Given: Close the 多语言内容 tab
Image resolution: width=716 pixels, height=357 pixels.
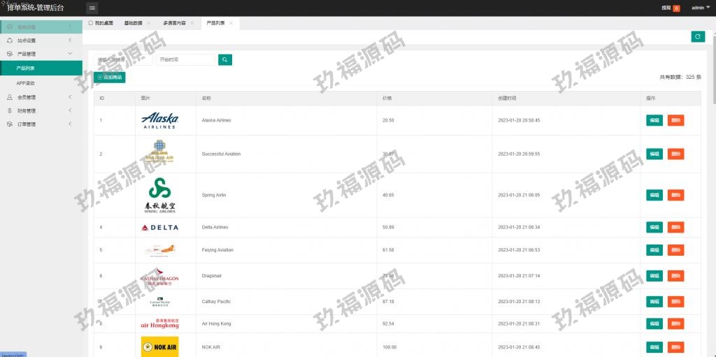Looking at the screenshot, I should [192, 23].
